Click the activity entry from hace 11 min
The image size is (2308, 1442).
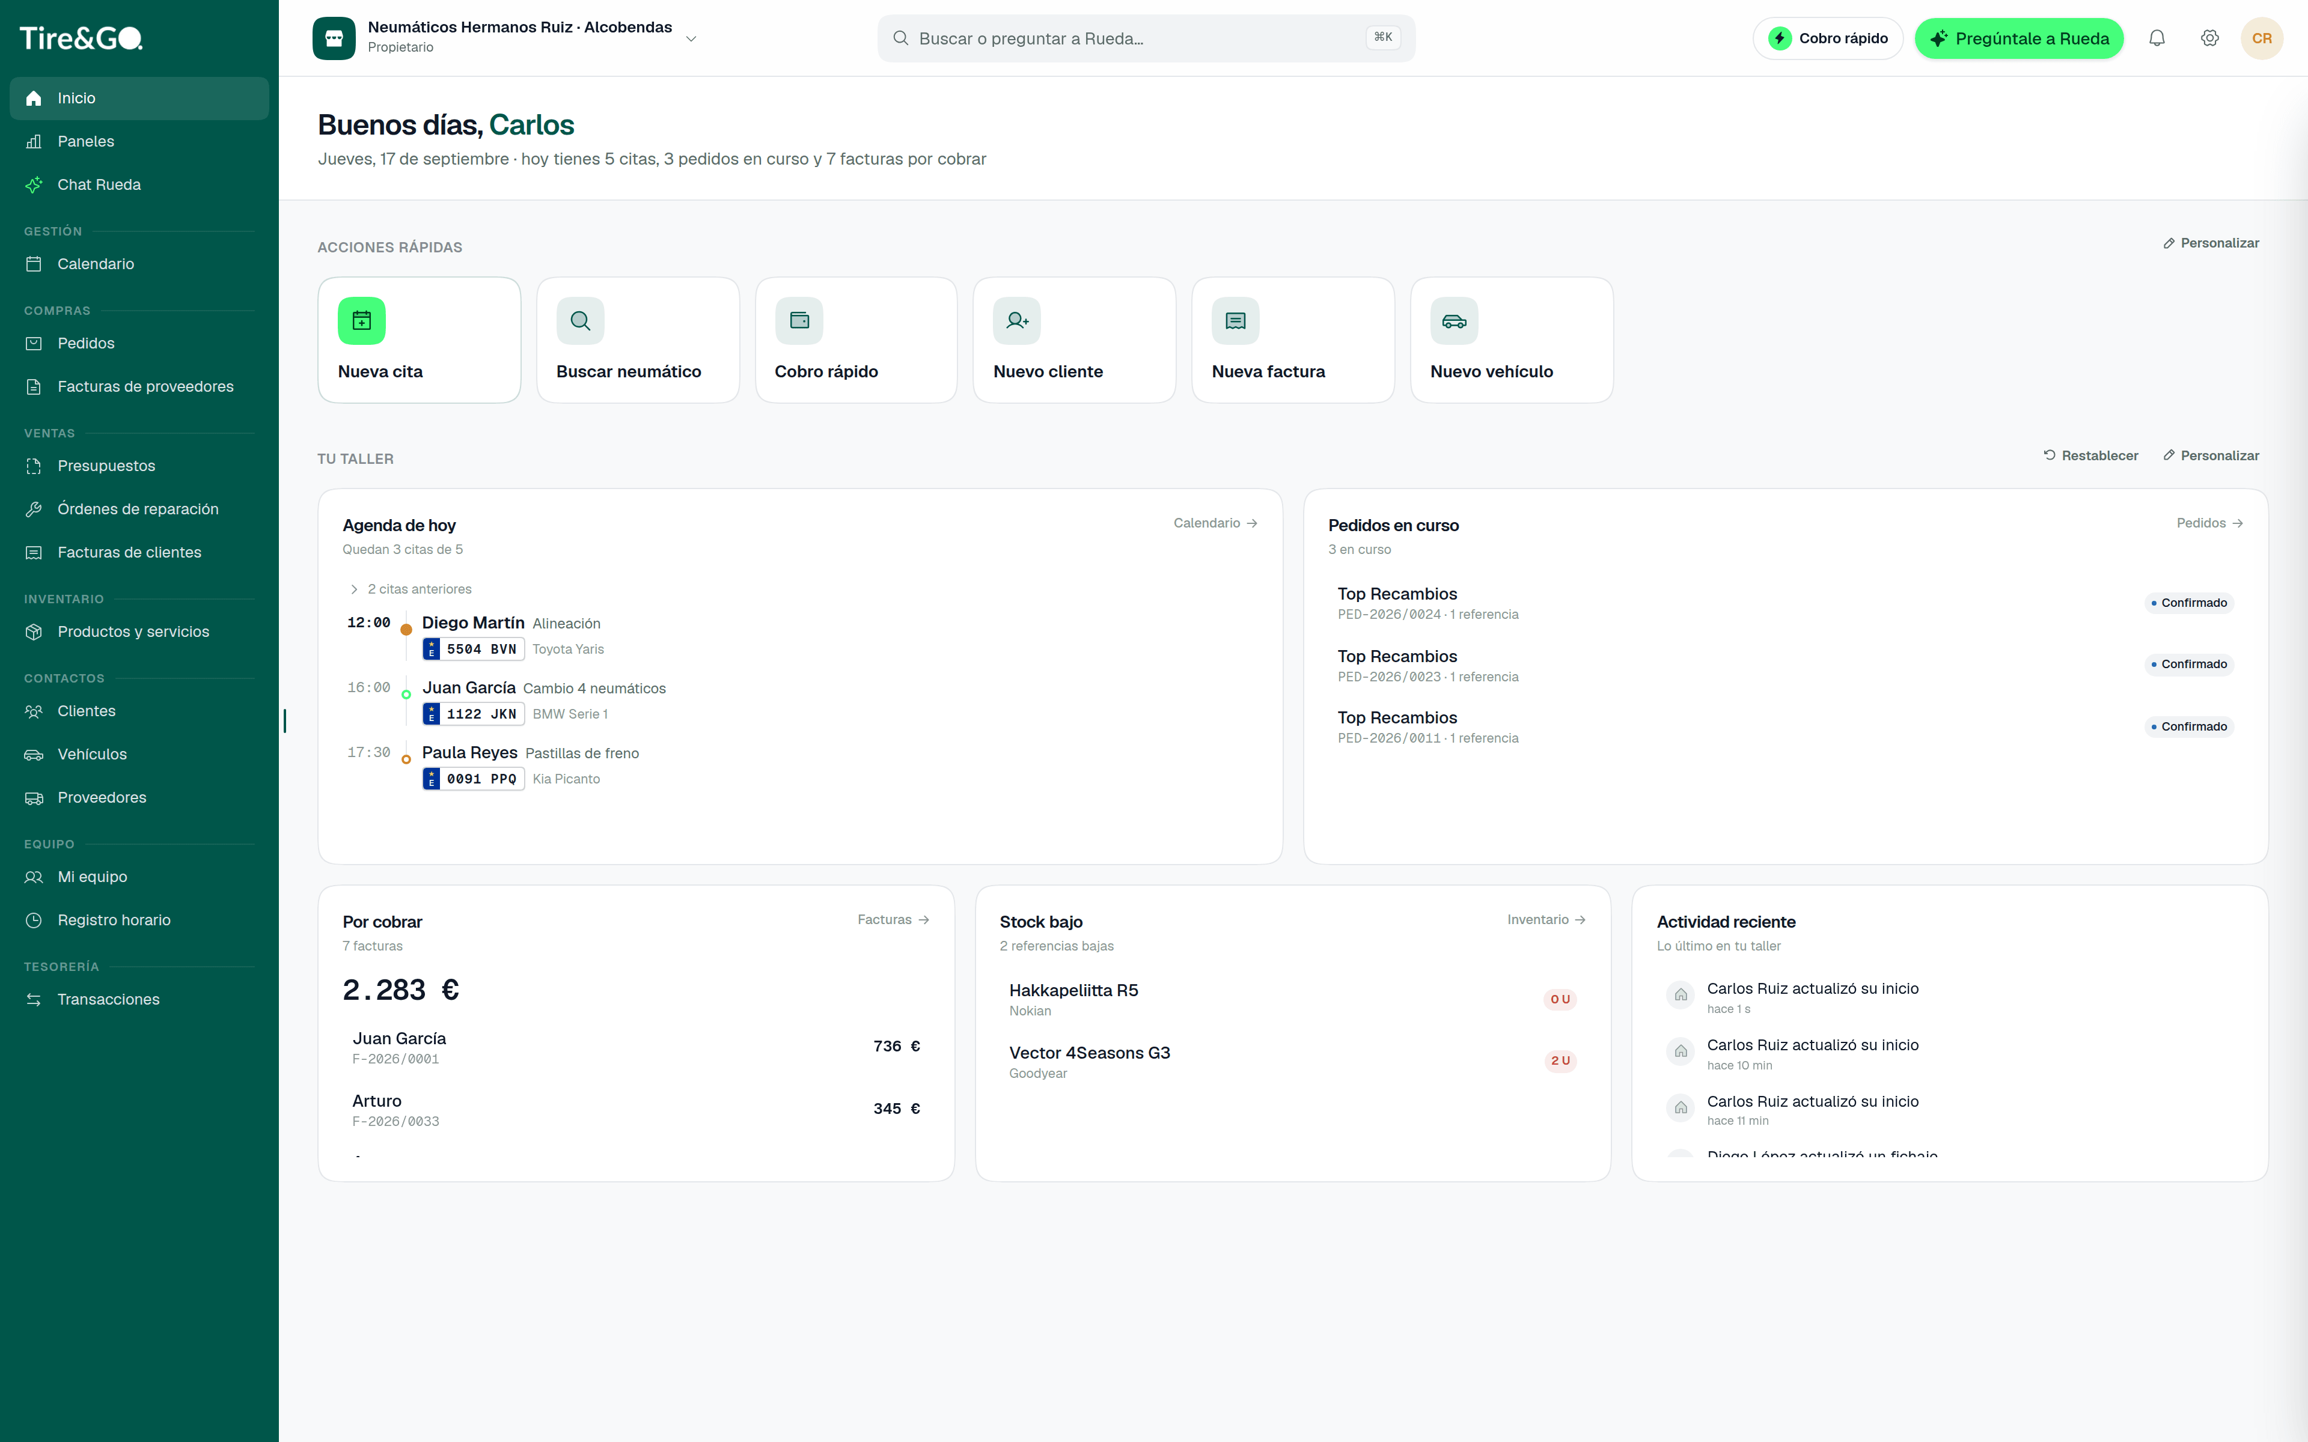[1949, 1110]
